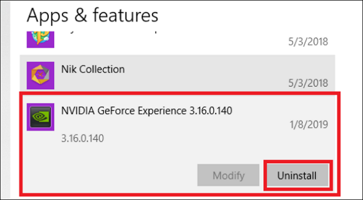Click the NVIDIA GeForce Experience green logo icon
The width and height of the screenshot is (363, 200).
pyautogui.click(x=40, y=117)
